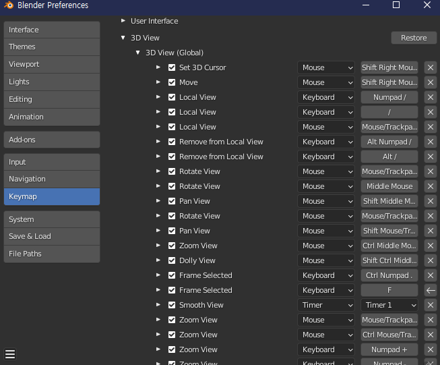Viewport: 440px width, 365px height.
Task: Expand the Move item details
Action: coord(158,82)
